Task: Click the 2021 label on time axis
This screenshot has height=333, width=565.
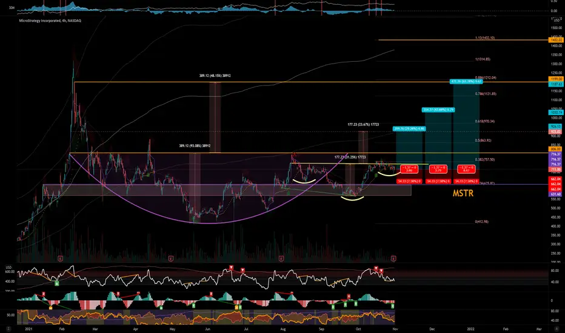Action: pos(28,329)
